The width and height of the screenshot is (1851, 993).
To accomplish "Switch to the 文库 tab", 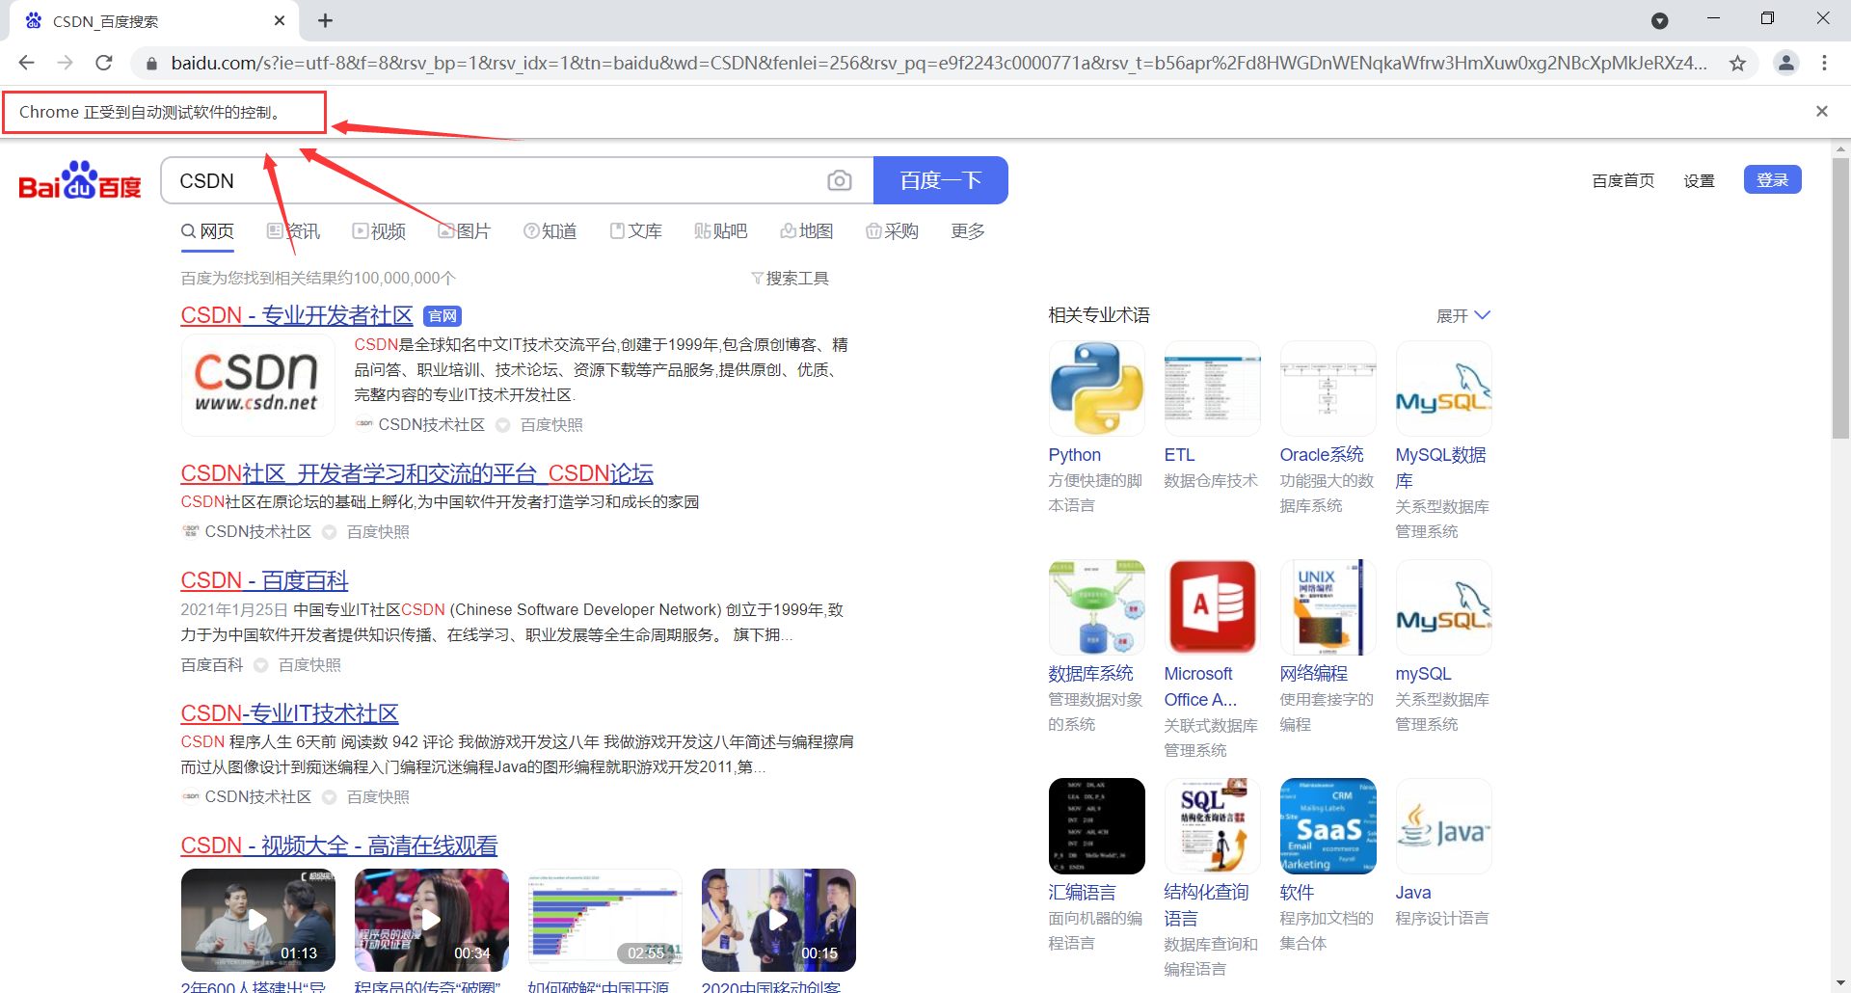I will pos(635,231).
